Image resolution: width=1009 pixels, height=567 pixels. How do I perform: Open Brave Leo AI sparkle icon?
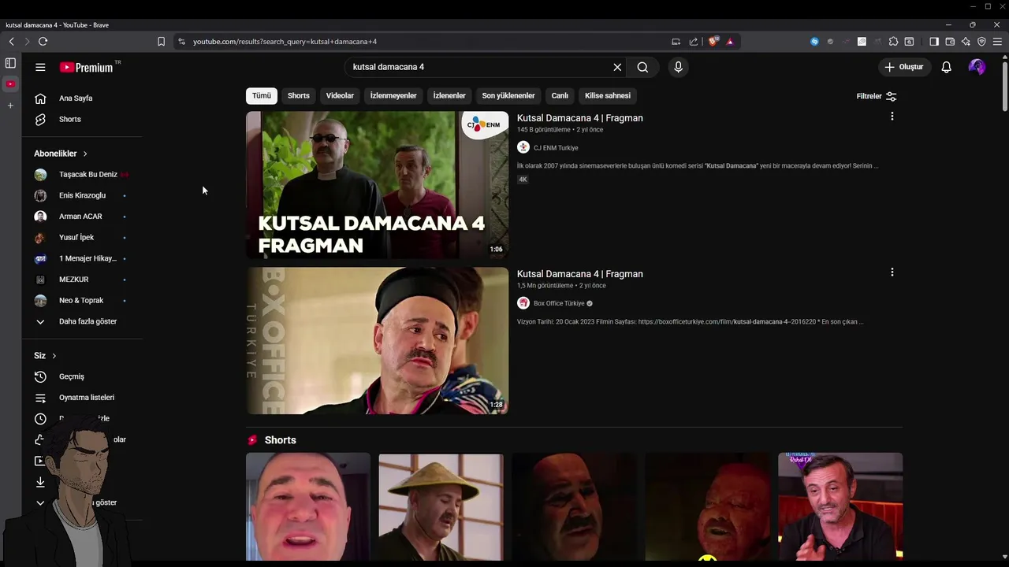[966, 42]
